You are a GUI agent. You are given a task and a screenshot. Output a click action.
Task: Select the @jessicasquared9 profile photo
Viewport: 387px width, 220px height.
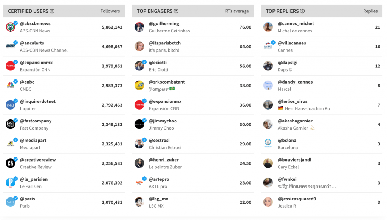coord(268,202)
